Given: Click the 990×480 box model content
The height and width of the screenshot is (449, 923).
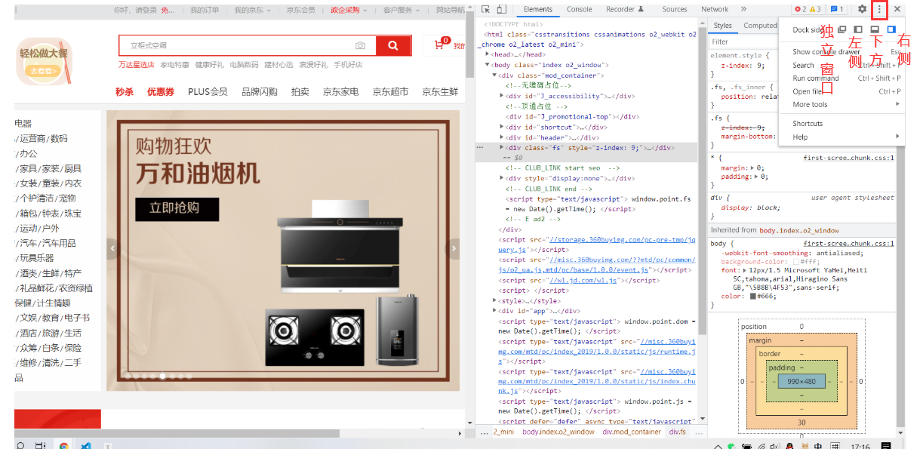Looking at the screenshot, I should (801, 381).
